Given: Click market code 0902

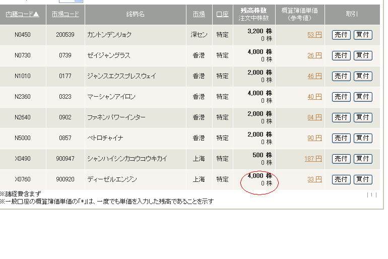Looking at the screenshot, I should 65,117.
